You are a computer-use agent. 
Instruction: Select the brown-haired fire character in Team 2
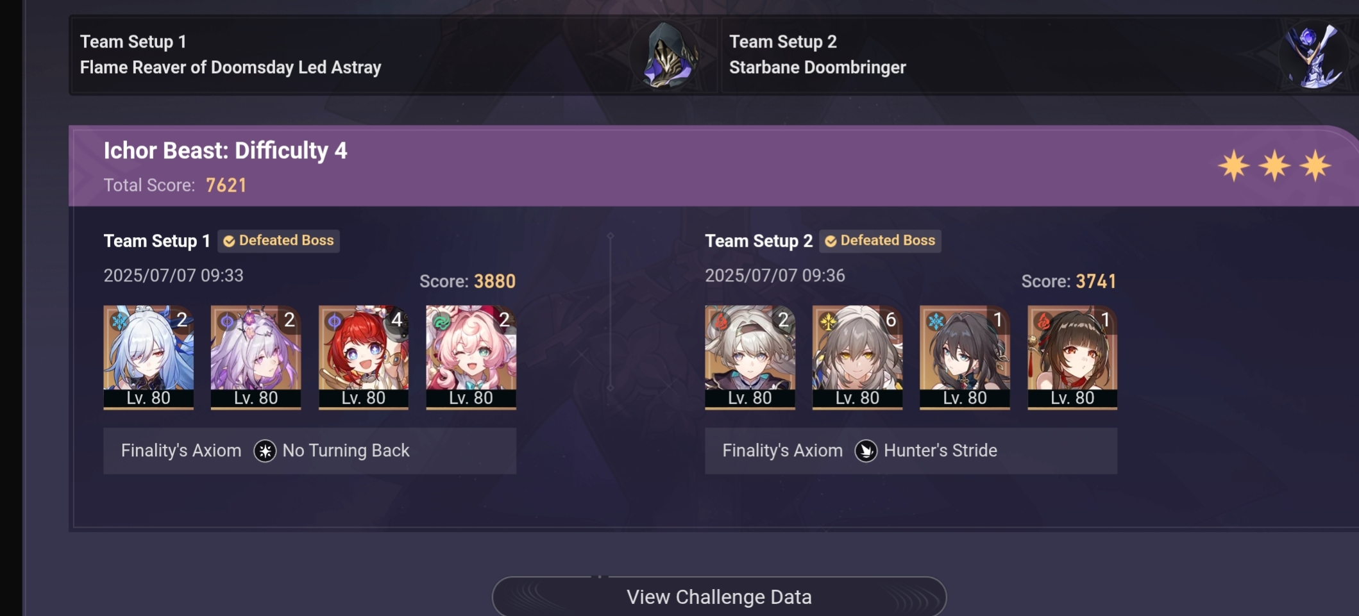pos(1072,356)
